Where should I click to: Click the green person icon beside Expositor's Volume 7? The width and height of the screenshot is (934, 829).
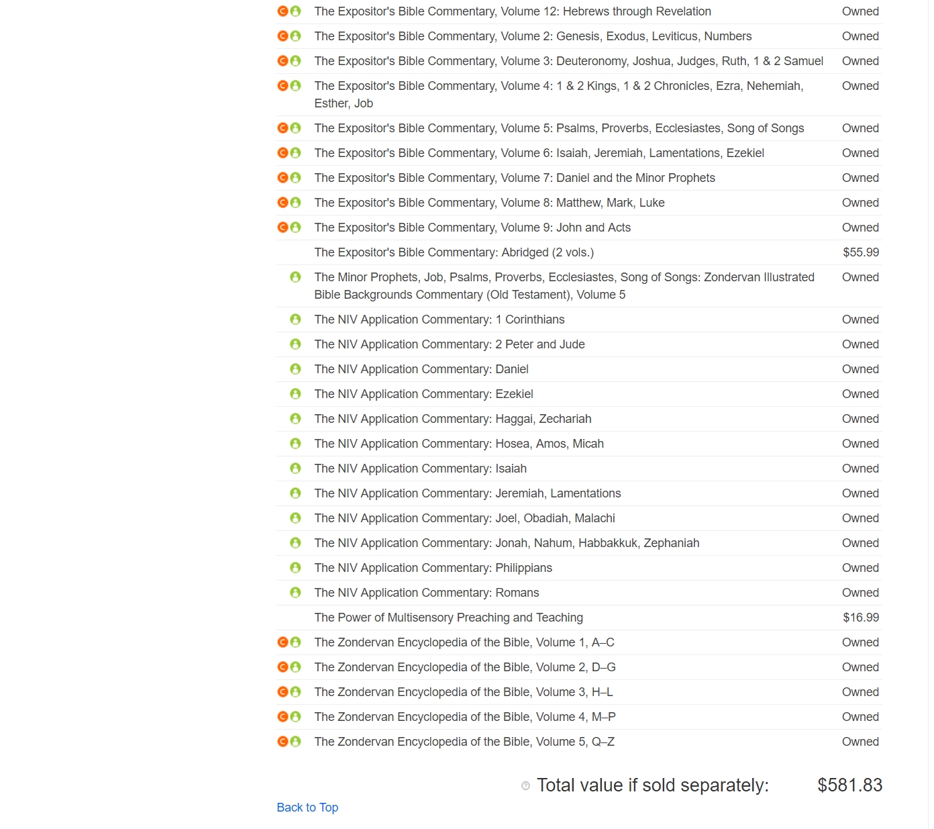point(295,178)
